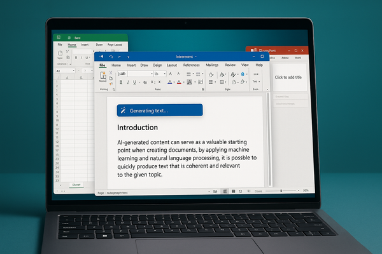Switch to the Layout tab

tap(172, 65)
